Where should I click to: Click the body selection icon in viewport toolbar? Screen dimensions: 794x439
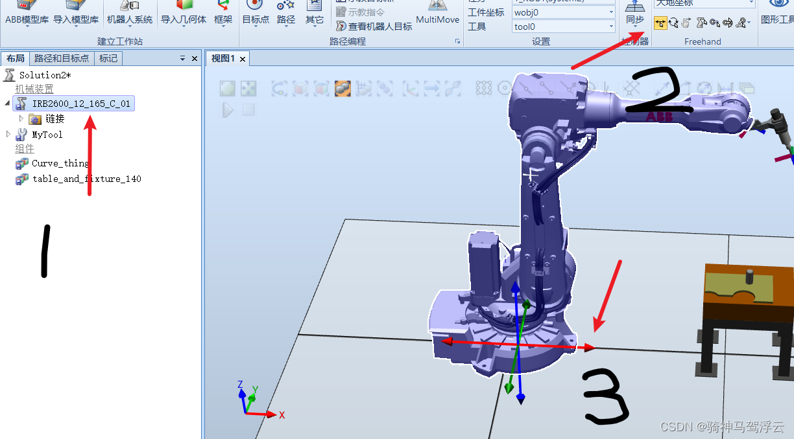click(x=321, y=88)
